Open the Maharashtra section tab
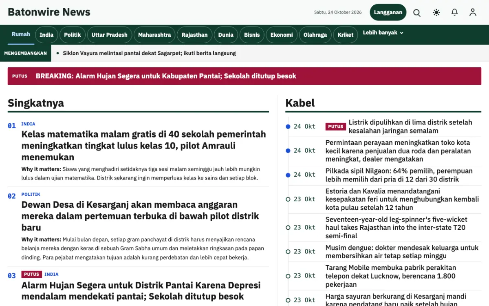This screenshot has height=306, width=489. (x=154, y=35)
